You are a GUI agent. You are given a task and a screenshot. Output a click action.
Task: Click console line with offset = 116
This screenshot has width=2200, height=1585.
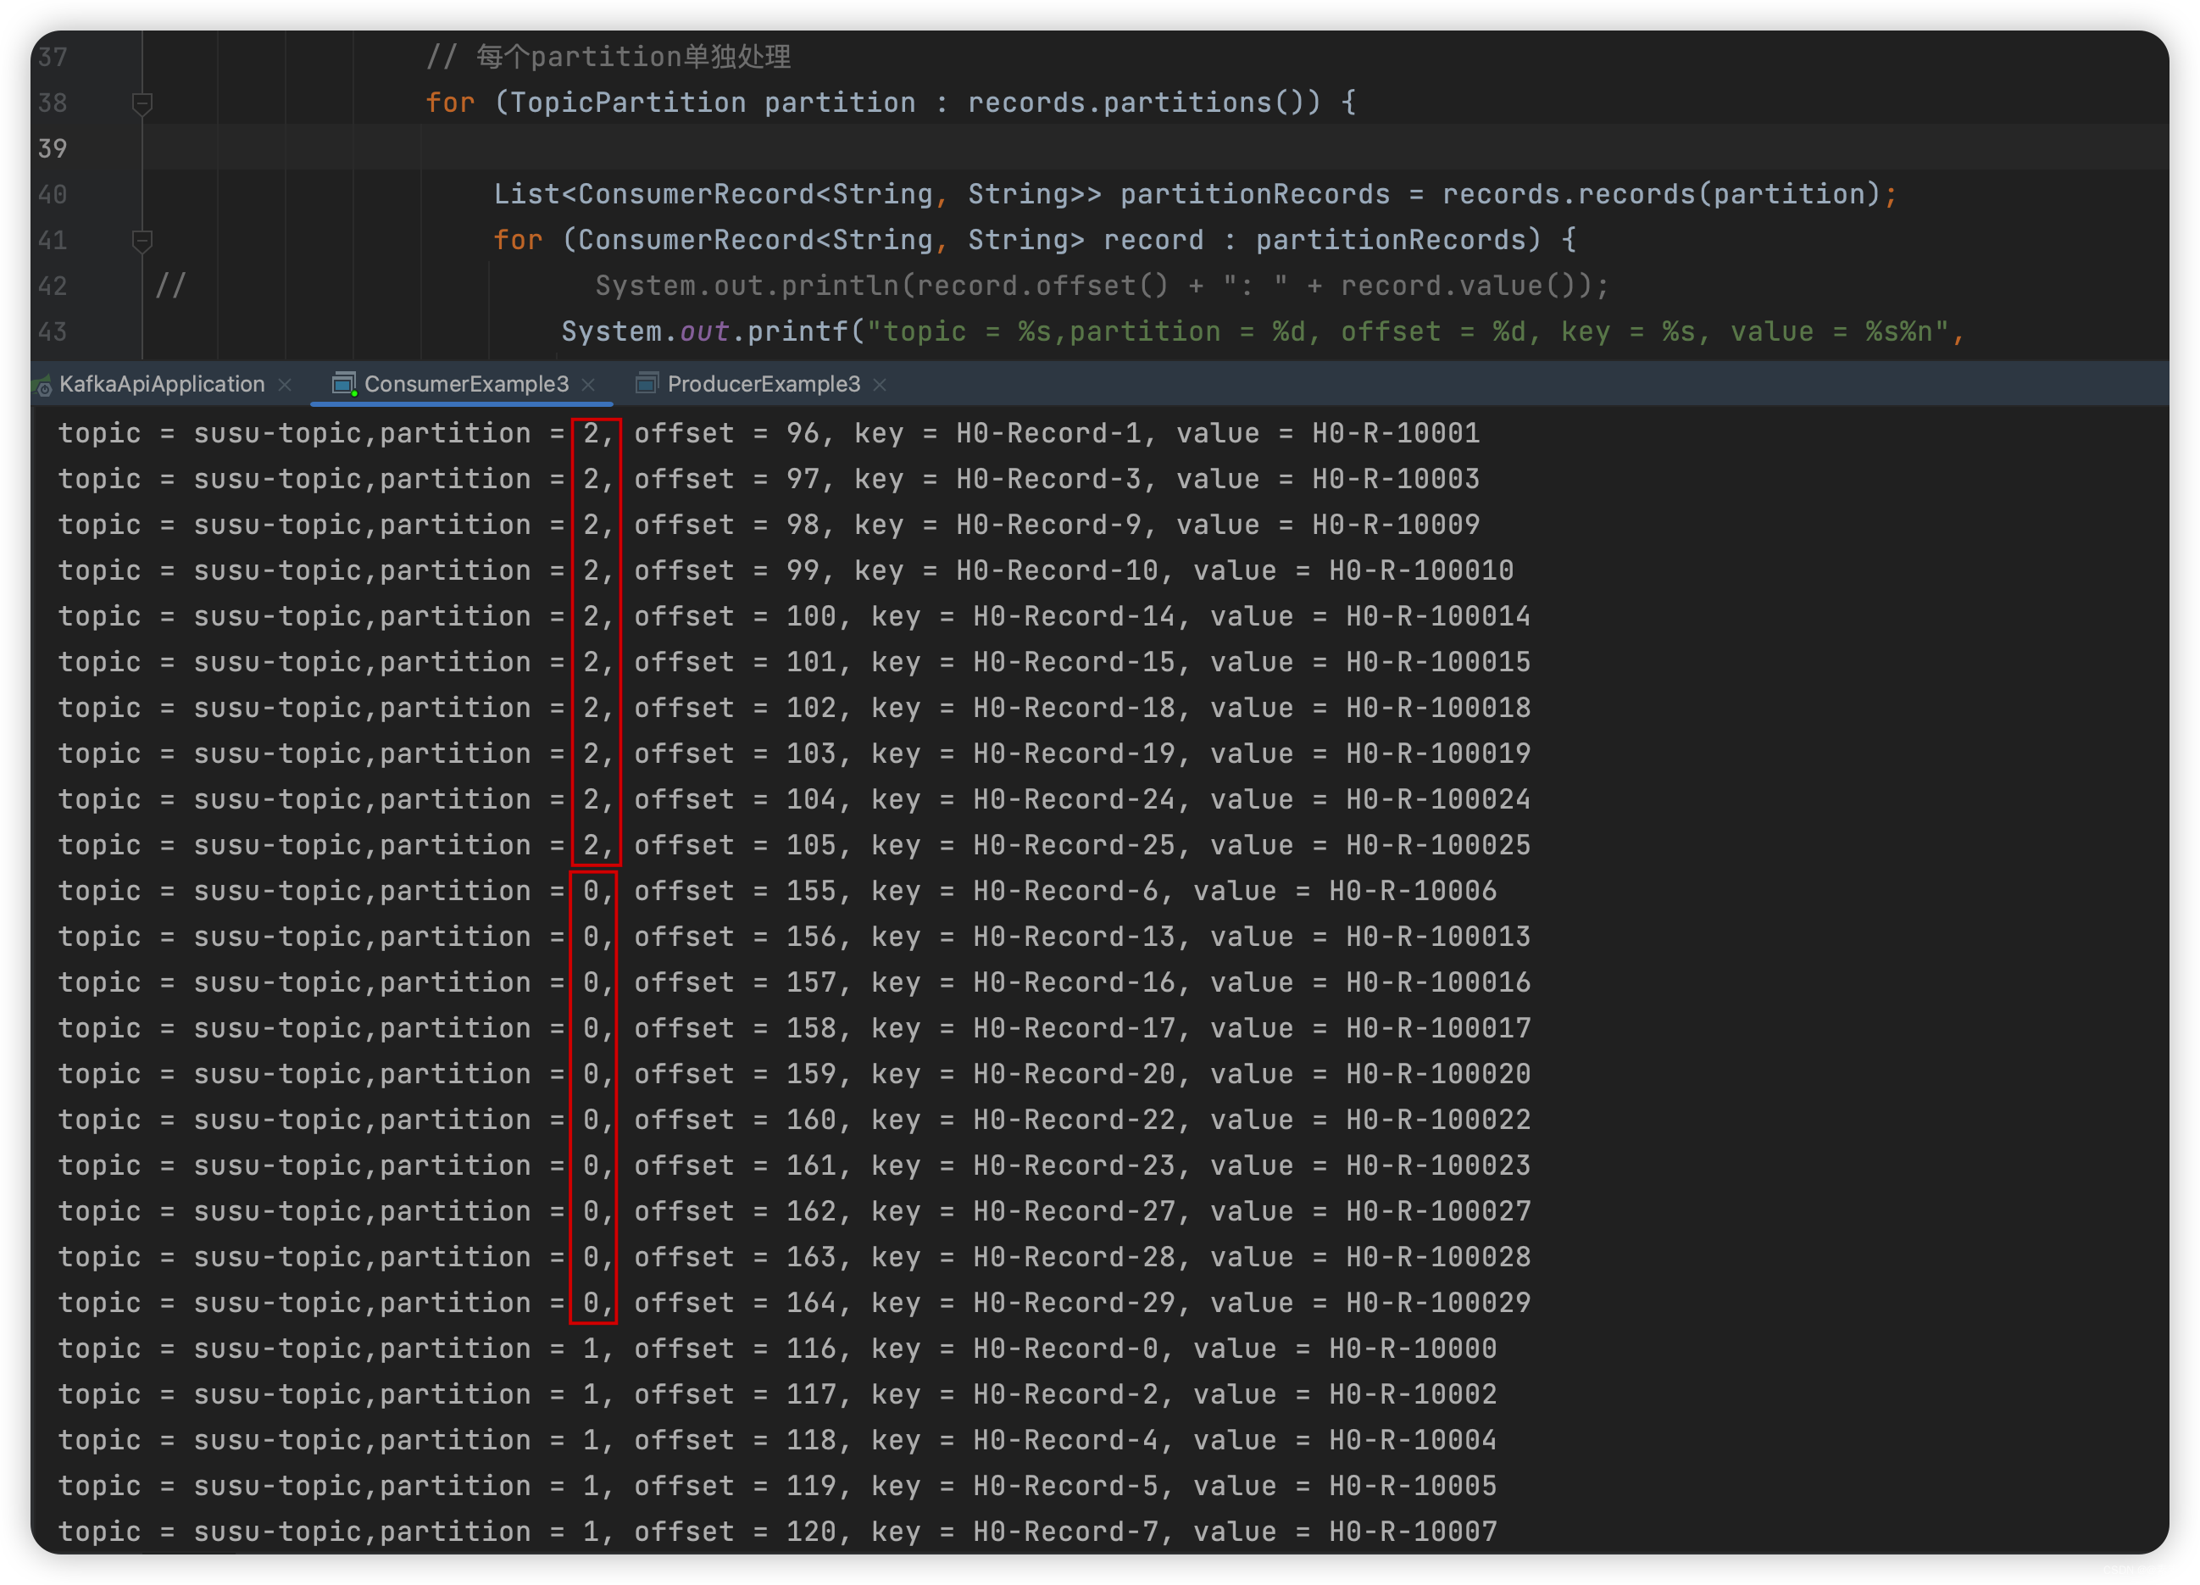778,1349
